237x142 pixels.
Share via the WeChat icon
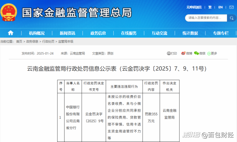pos(196,53)
